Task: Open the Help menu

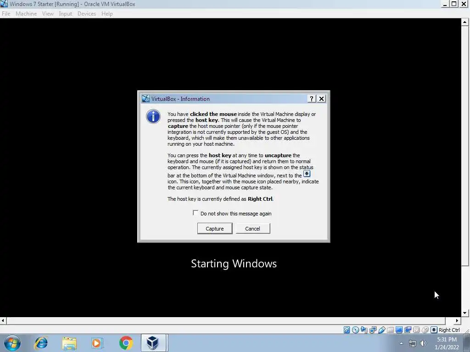Action: (107, 14)
